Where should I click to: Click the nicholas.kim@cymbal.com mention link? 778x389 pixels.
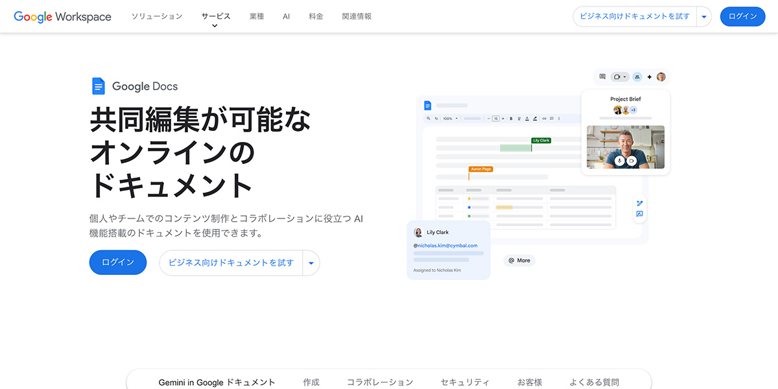click(x=445, y=246)
